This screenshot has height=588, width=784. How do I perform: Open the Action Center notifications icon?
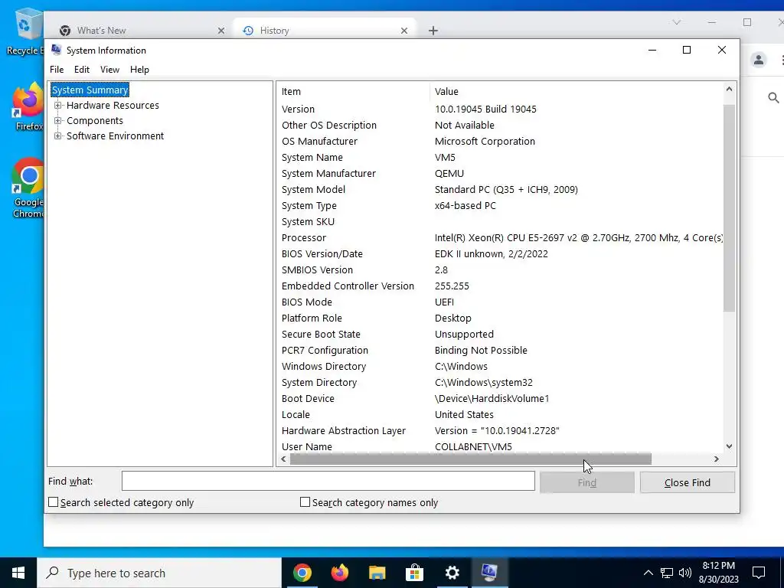click(759, 573)
